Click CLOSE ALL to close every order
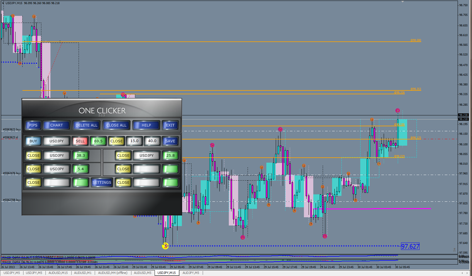The image size is (472, 276). (116, 125)
